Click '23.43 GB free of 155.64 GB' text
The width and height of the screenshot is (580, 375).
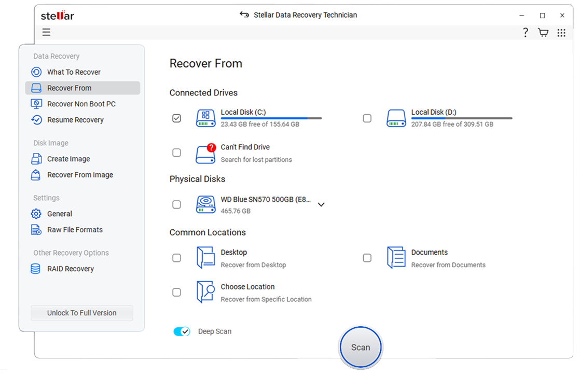(260, 124)
